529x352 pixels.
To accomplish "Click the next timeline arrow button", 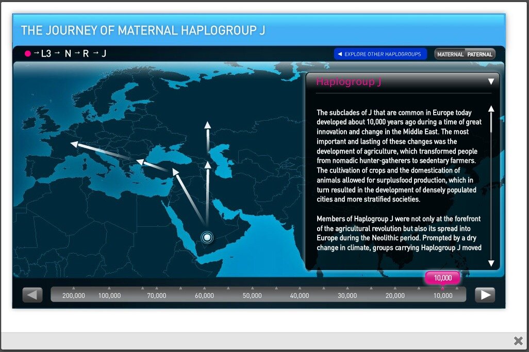I will point(485,295).
